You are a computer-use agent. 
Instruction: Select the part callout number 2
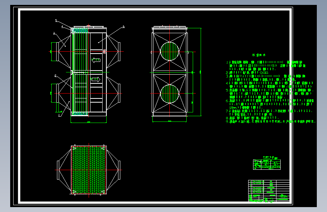coord(55,75)
